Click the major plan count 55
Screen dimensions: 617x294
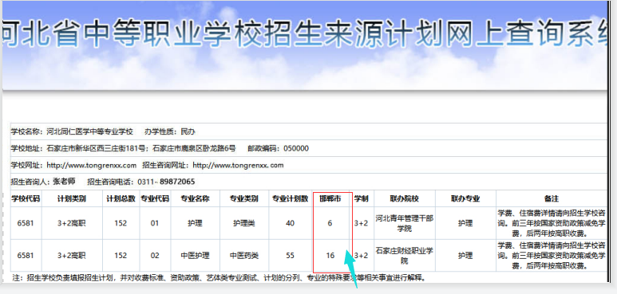click(291, 255)
